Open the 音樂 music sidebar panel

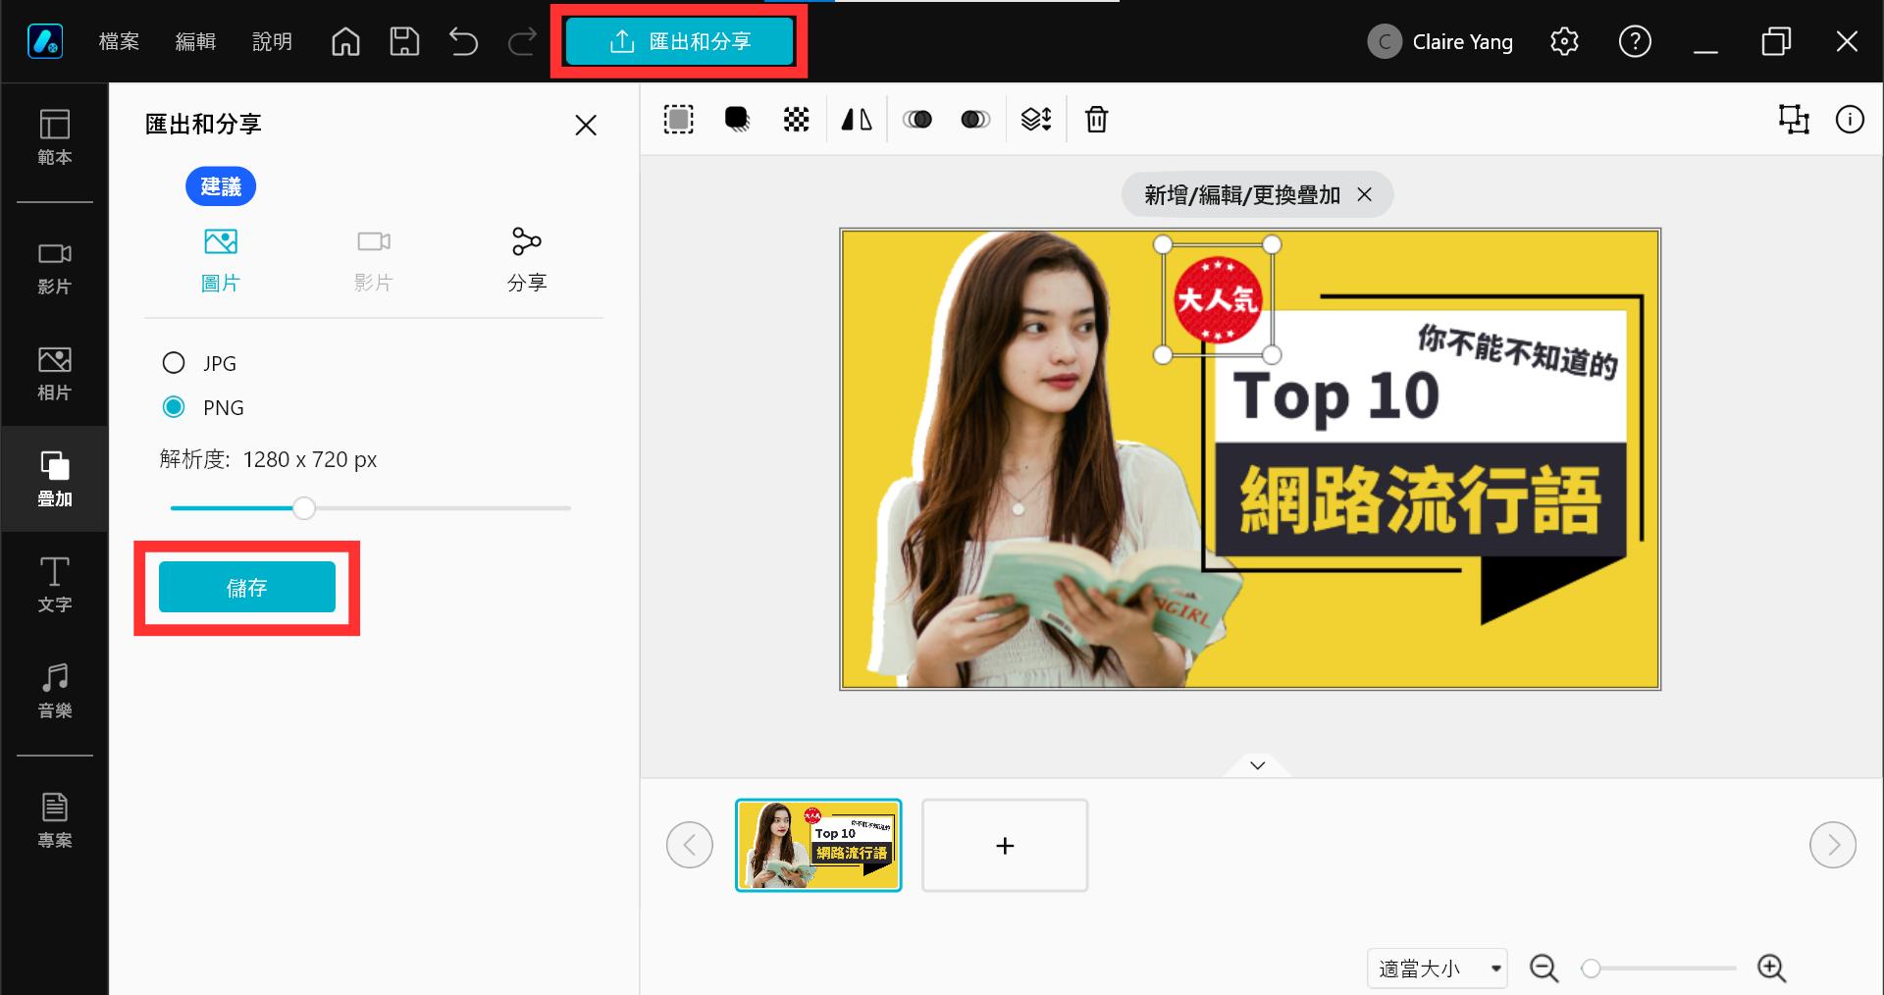55,691
